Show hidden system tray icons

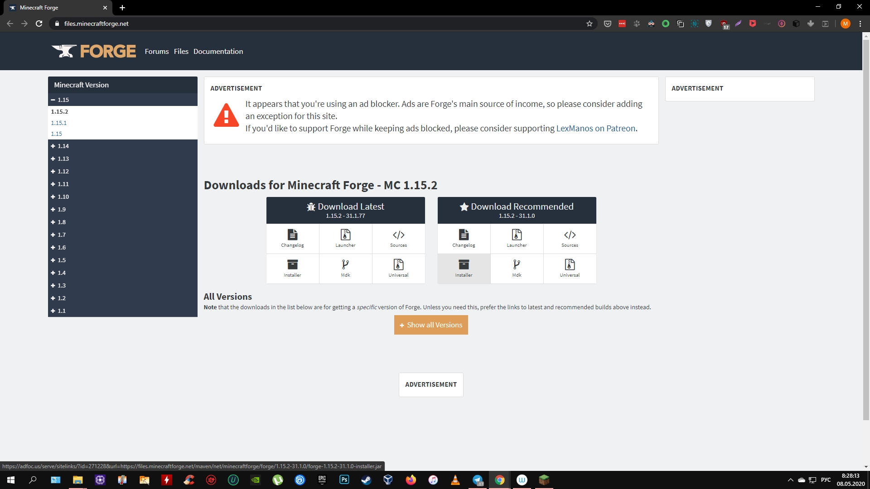click(x=790, y=480)
